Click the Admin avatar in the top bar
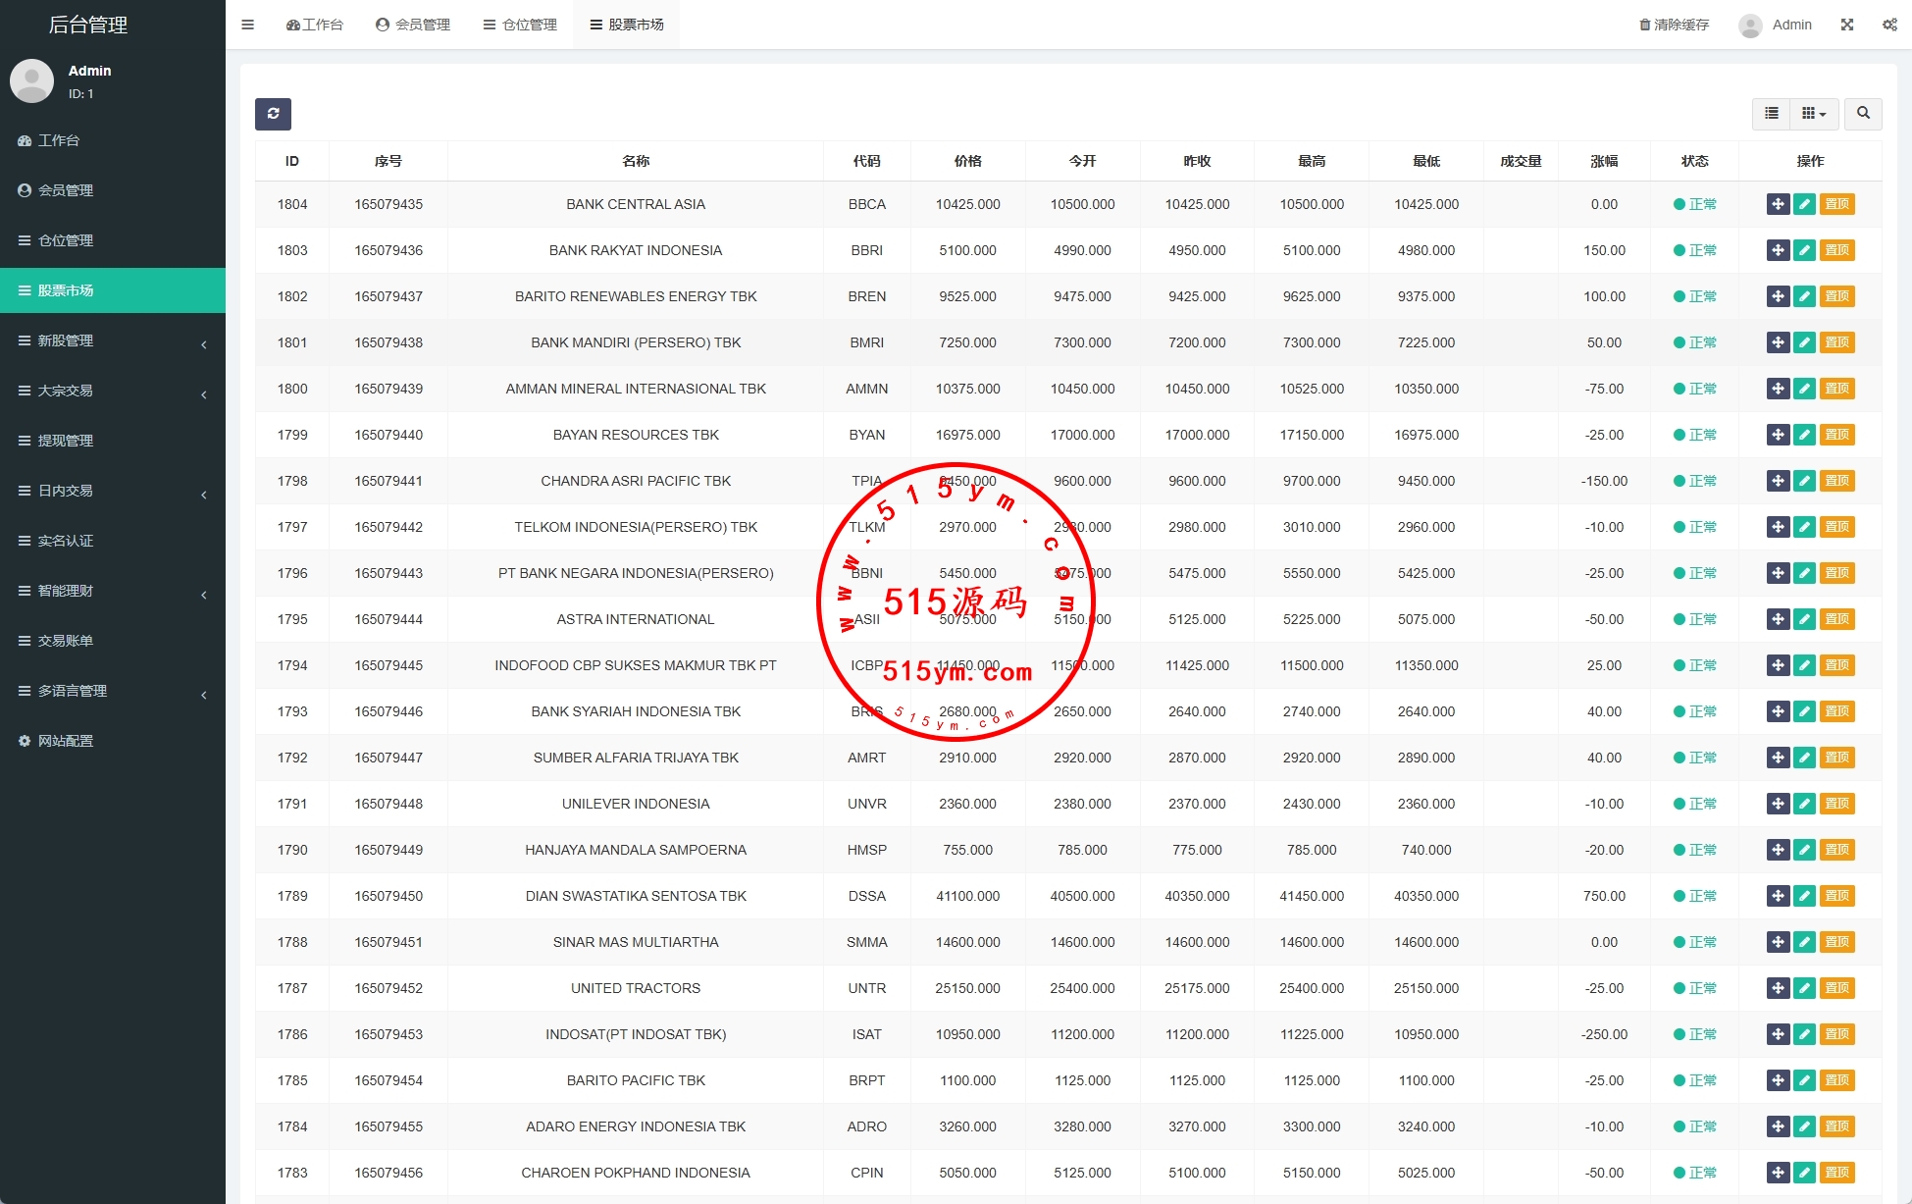The height and width of the screenshot is (1204, 1912). [x=1750, y=25]
